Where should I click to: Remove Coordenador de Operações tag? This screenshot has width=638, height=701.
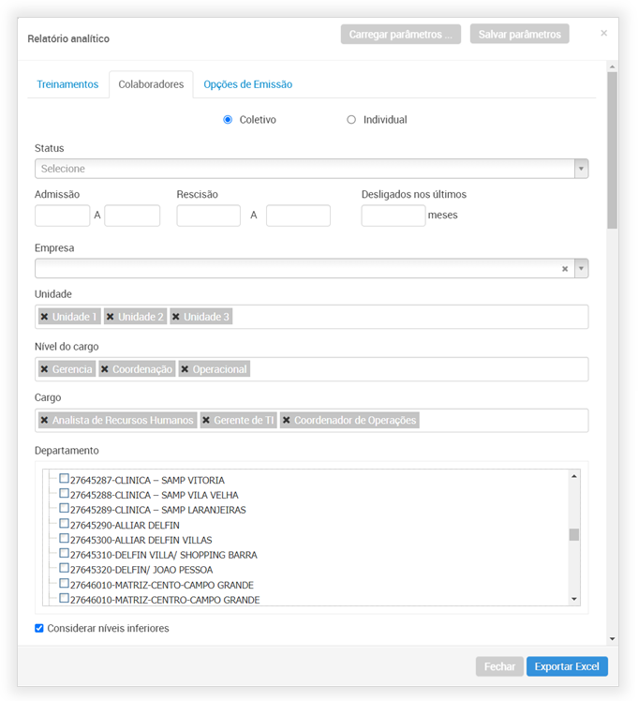286,420
